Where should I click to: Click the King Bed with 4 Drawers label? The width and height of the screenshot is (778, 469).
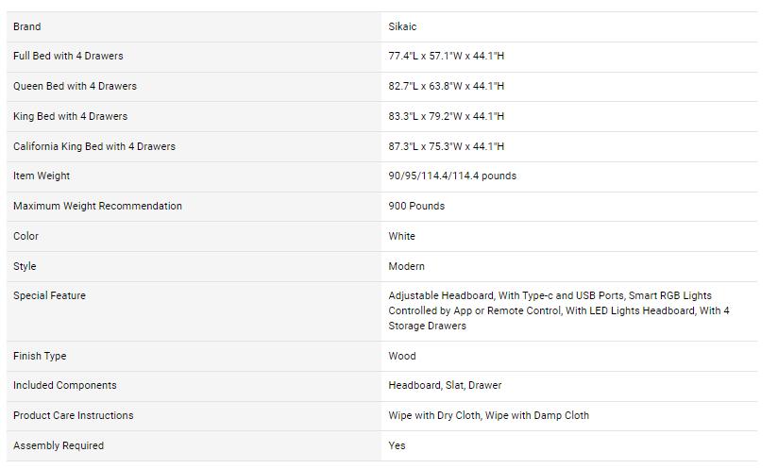70,117
